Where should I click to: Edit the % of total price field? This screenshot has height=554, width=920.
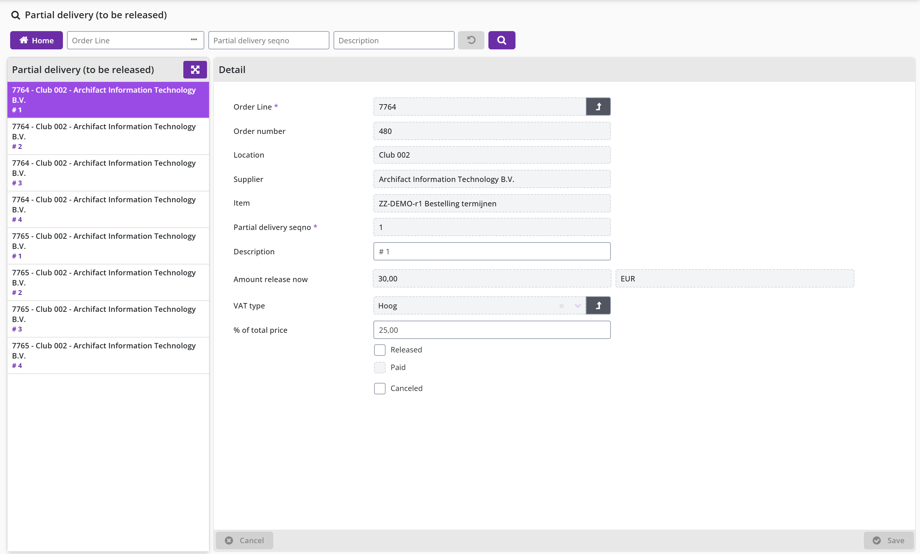(x=492, y=330)
